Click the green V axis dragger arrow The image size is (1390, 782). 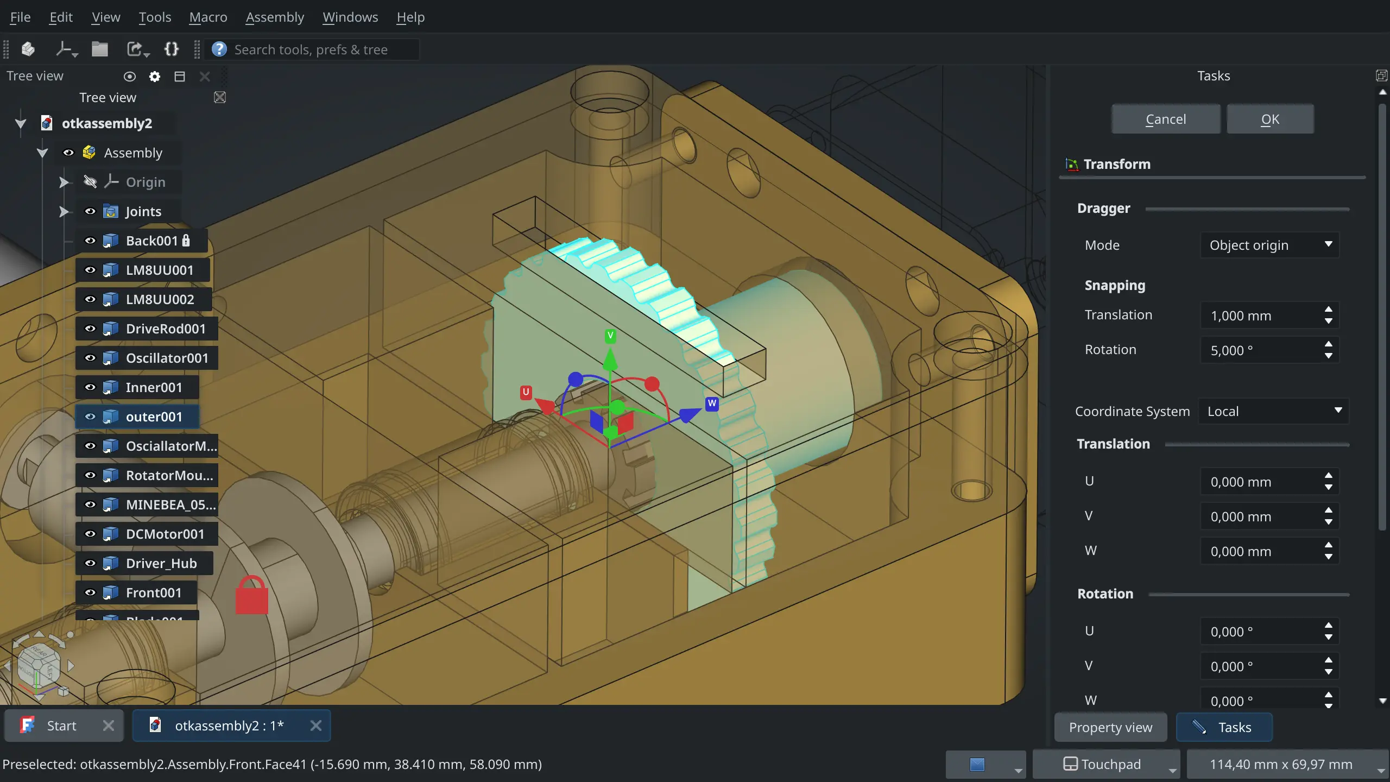point(610,358)
